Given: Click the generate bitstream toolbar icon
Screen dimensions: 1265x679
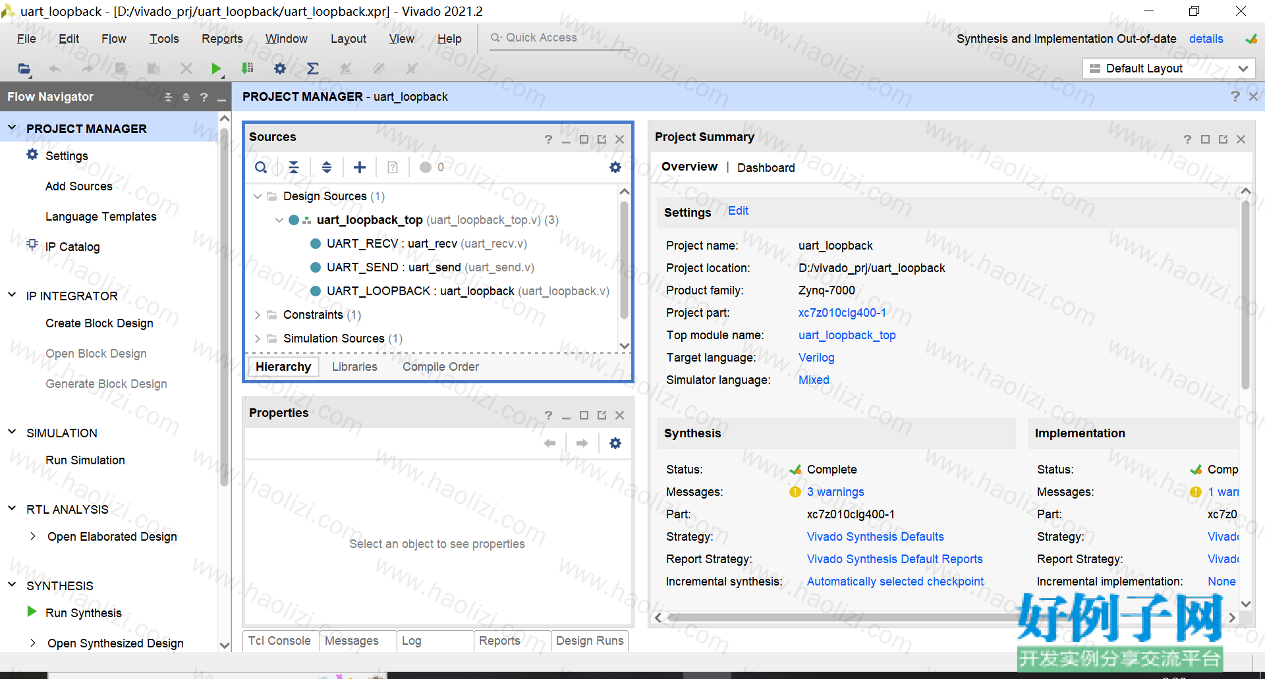Looking at the screenshot, I should (x=248, y=68).
